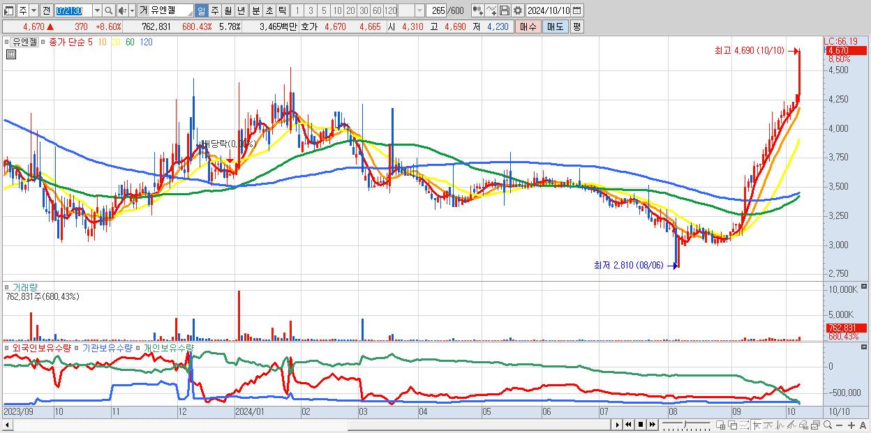The image size is (871, 433).
Task: Click the 매수 buy button
Action: click(x=528, y=26)
